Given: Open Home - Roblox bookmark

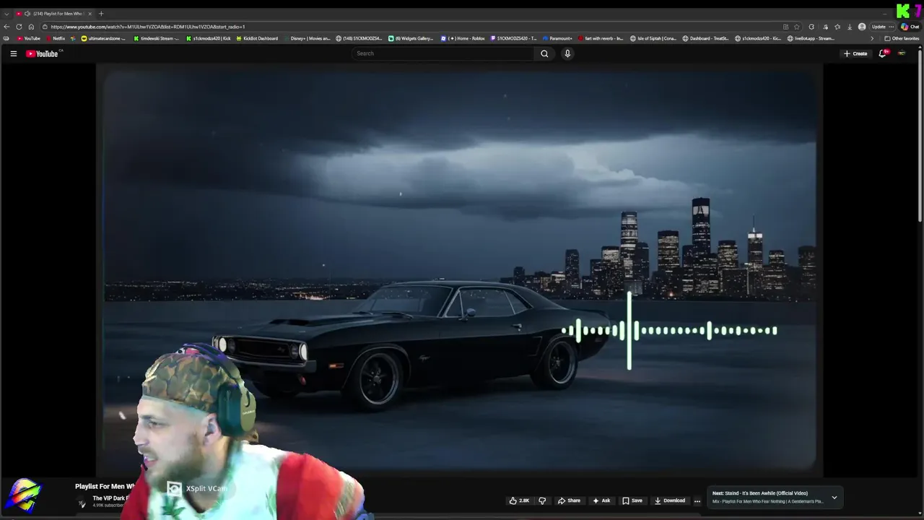Looking at the screenshot, I should [x=463, y=38].
